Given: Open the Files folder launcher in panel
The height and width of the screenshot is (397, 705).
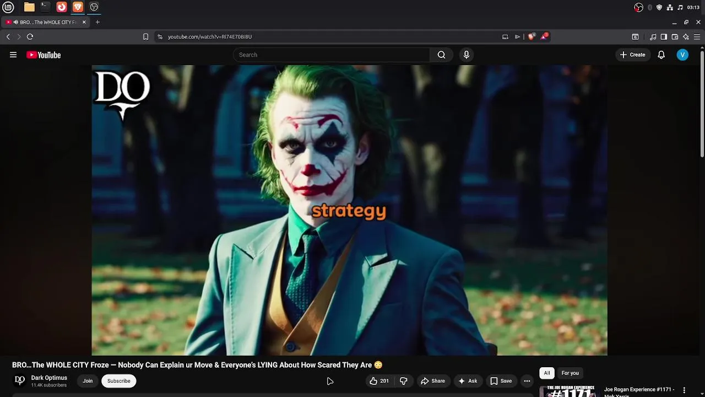Looking at the screenshot, I should pos(29,7).
